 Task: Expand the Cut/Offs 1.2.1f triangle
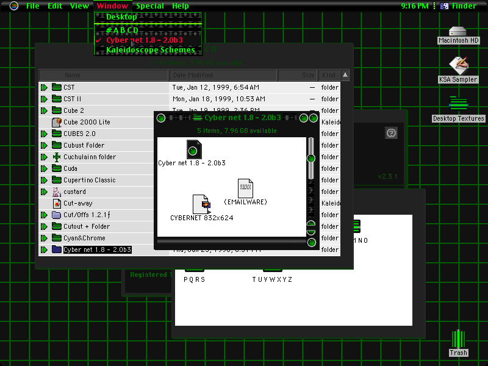(x=44, y=215)
